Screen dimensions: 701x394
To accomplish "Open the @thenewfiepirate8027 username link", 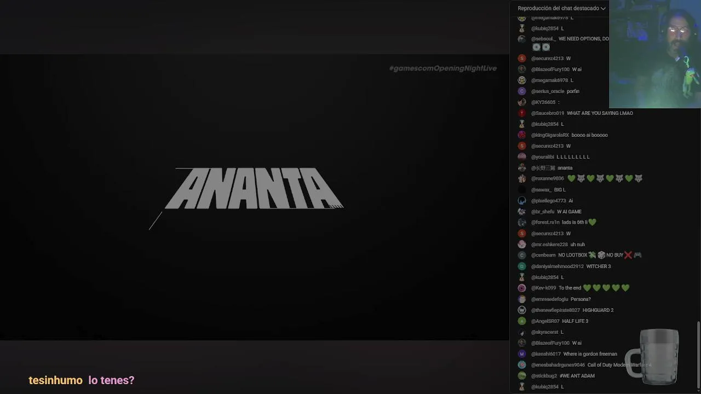I will click(x=555, y=310).
